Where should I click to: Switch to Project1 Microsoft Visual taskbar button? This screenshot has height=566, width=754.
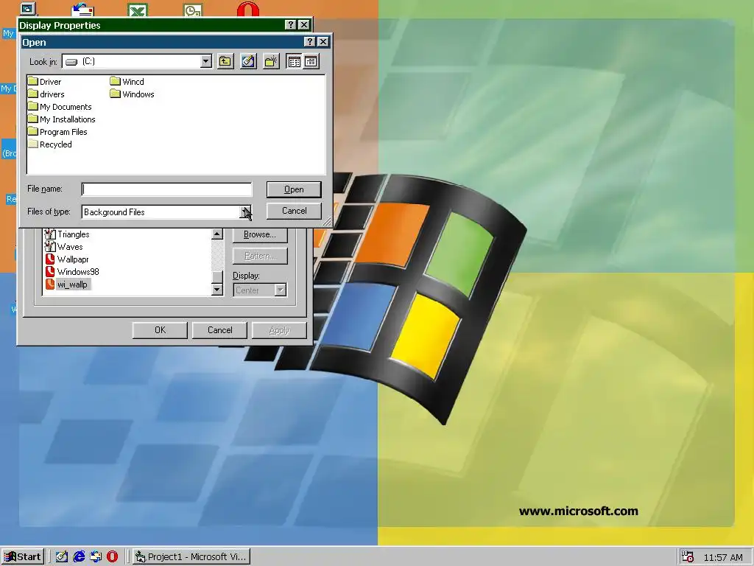coord(191,557)
